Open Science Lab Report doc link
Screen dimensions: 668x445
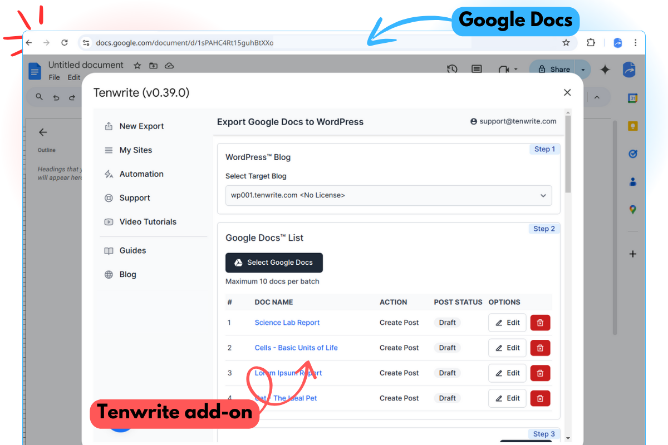click(x=287, y=323)
